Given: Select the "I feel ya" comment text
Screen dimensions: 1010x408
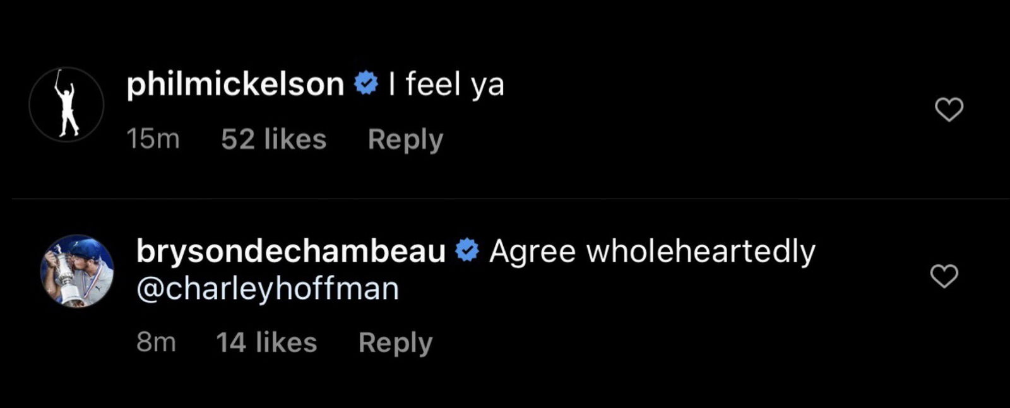Looking at the screenshot, I should tap(446, 84).
